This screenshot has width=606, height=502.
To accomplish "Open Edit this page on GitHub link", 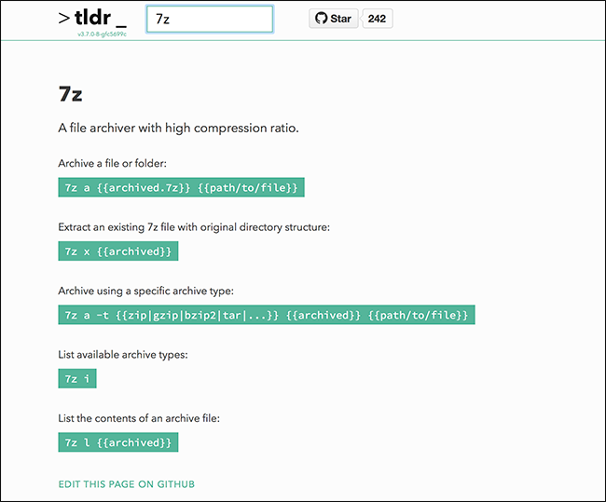I will point(127,484).
